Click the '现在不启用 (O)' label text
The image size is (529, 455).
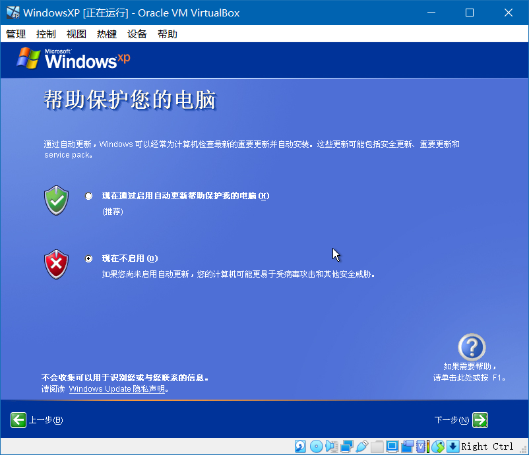point(130,258)
